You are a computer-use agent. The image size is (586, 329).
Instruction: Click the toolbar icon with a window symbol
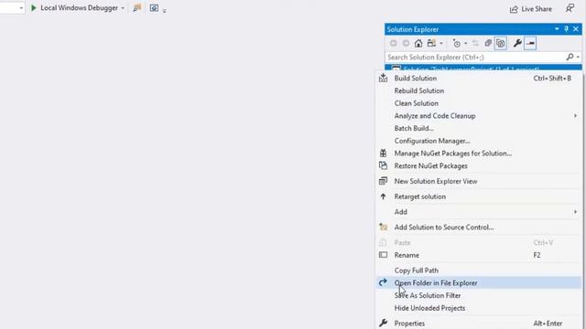(154, 8)
